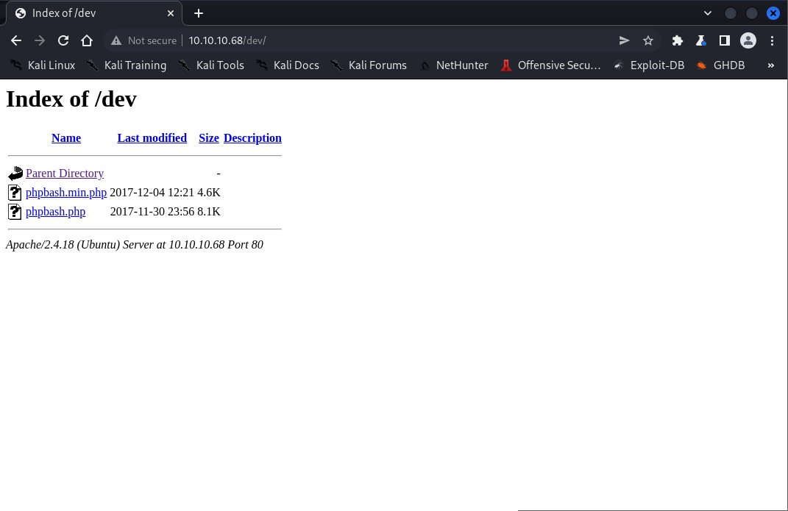Viewport: 788px width, 511px height.
Task: Click the Not secure site warning
Action: [x=144, y=40]
